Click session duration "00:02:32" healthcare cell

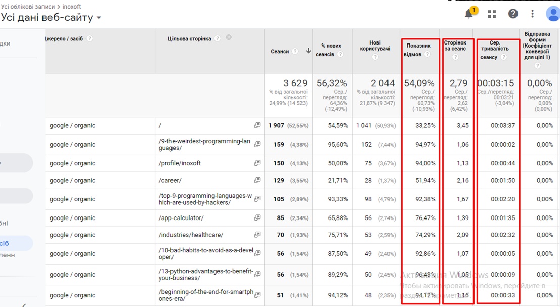coord(503,235)
